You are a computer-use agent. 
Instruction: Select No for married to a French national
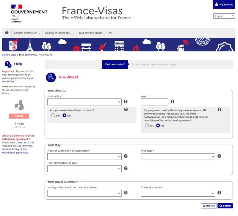[65, 116]
